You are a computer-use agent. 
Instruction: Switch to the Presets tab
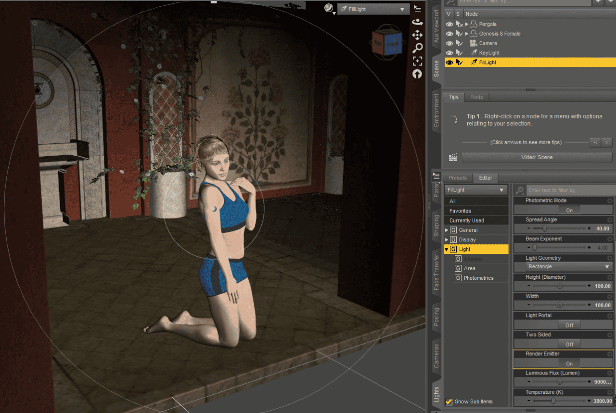tap(458, 178)
